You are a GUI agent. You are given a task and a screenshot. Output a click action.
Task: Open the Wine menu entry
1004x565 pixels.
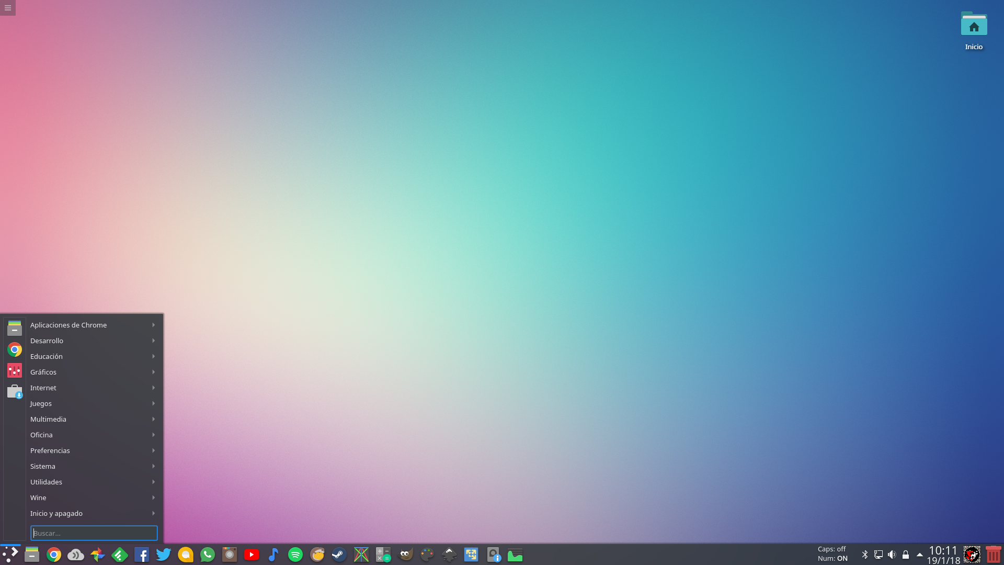point(94,498)
